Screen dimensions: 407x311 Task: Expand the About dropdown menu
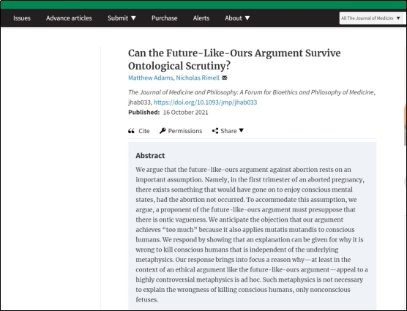(237, 18)
